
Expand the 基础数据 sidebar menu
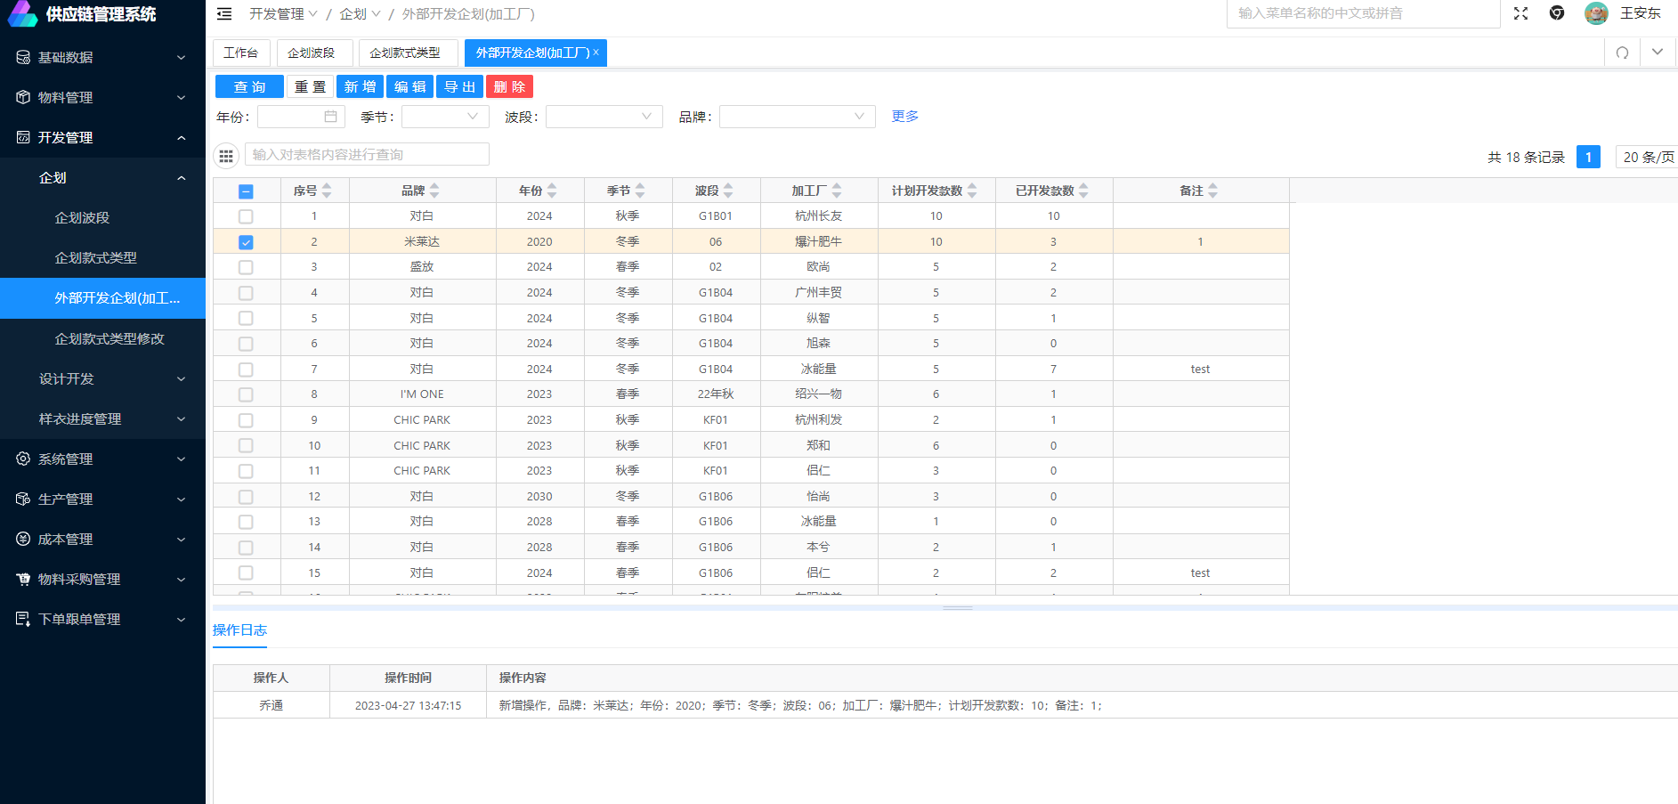pos(102,57)
